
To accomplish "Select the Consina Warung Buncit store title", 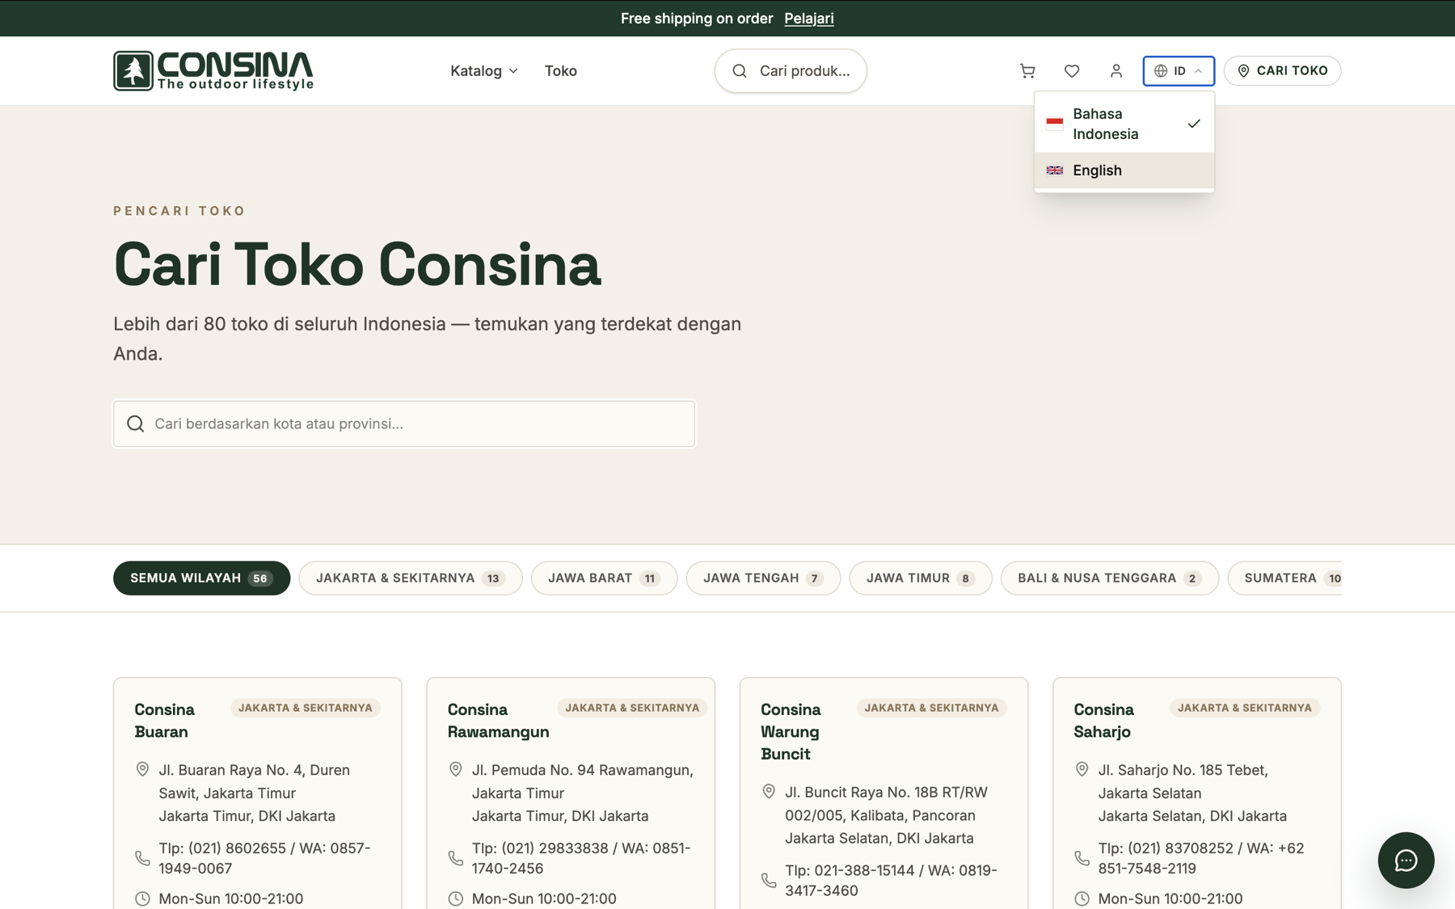I will pos(791,732).
